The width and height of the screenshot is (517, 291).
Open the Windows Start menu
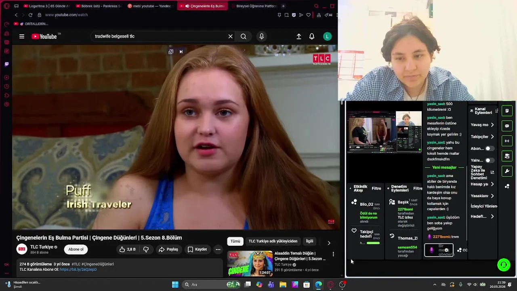(x=175, y=285)
